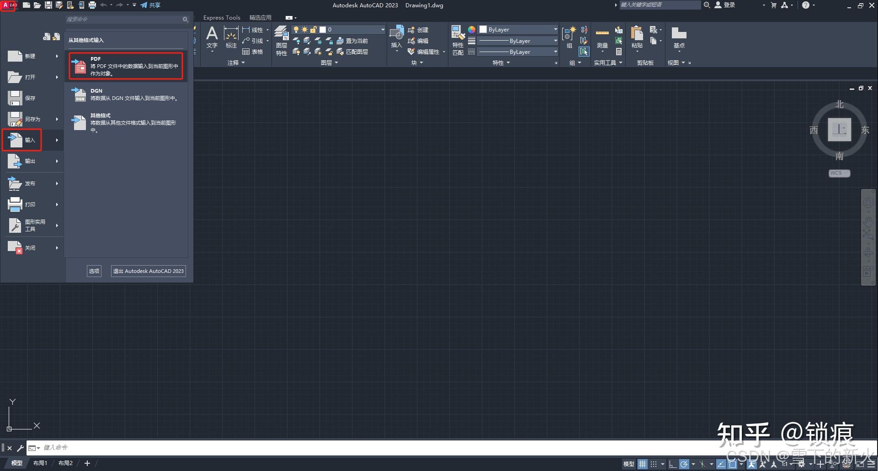Click the 基点 base point tool
This screenshot has width=878, height=471.
679,38
